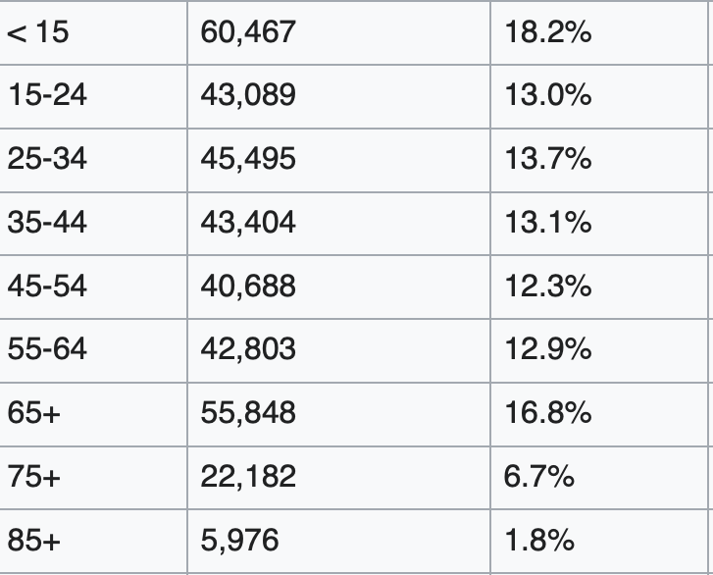Click the 18.2% percentage cell

tap(548, 32)
